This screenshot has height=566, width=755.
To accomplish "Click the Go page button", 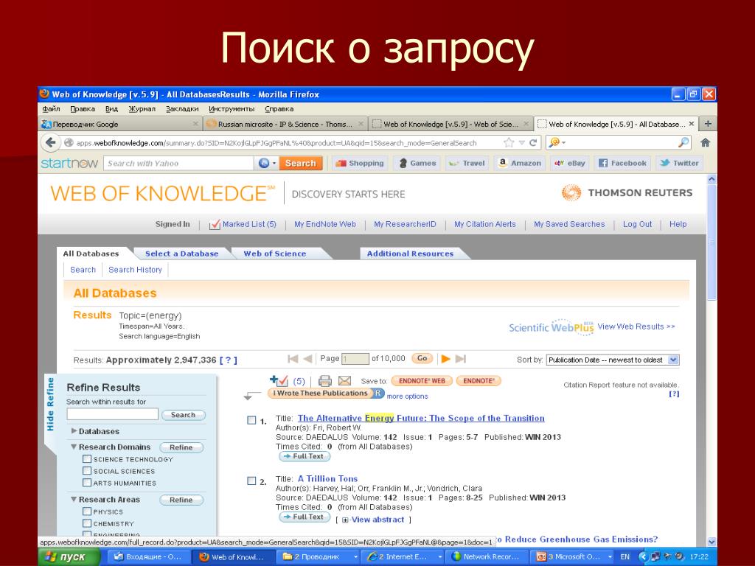I will [x=422, y=358].
